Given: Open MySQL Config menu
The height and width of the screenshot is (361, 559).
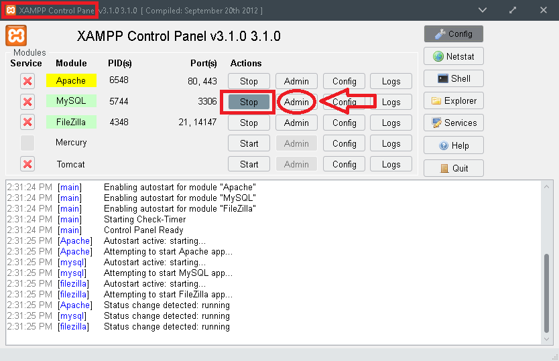Looking at the screenshot, I should [x=344, y=102].
